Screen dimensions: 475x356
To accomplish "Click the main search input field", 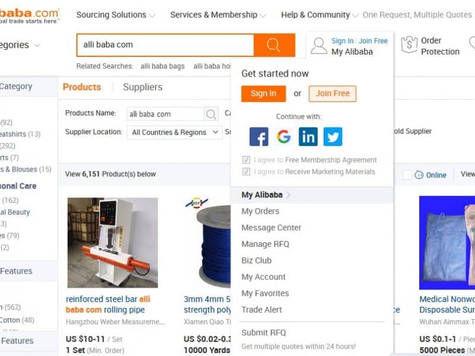I will point(165,45).
